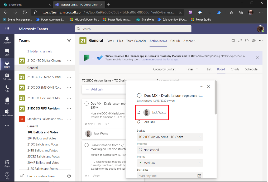Click the filter teams funnel icon
This screenshot has width=268, height=182.
pos(69,41)
